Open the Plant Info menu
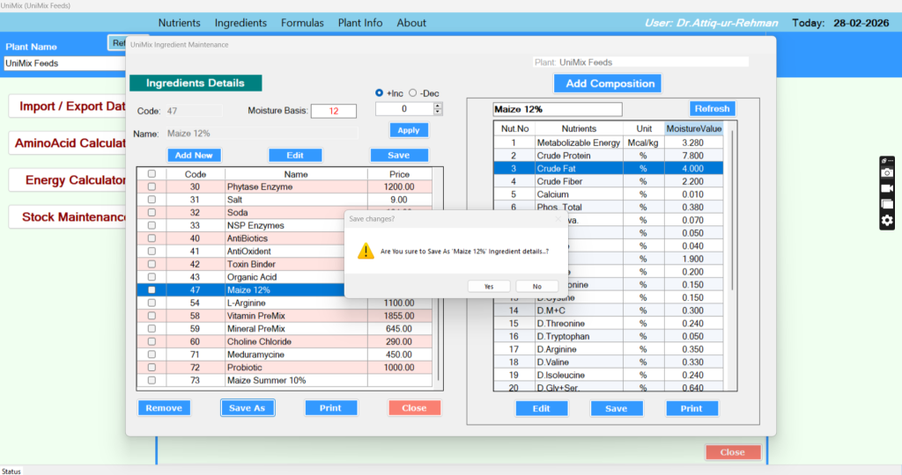 [360, 23]
